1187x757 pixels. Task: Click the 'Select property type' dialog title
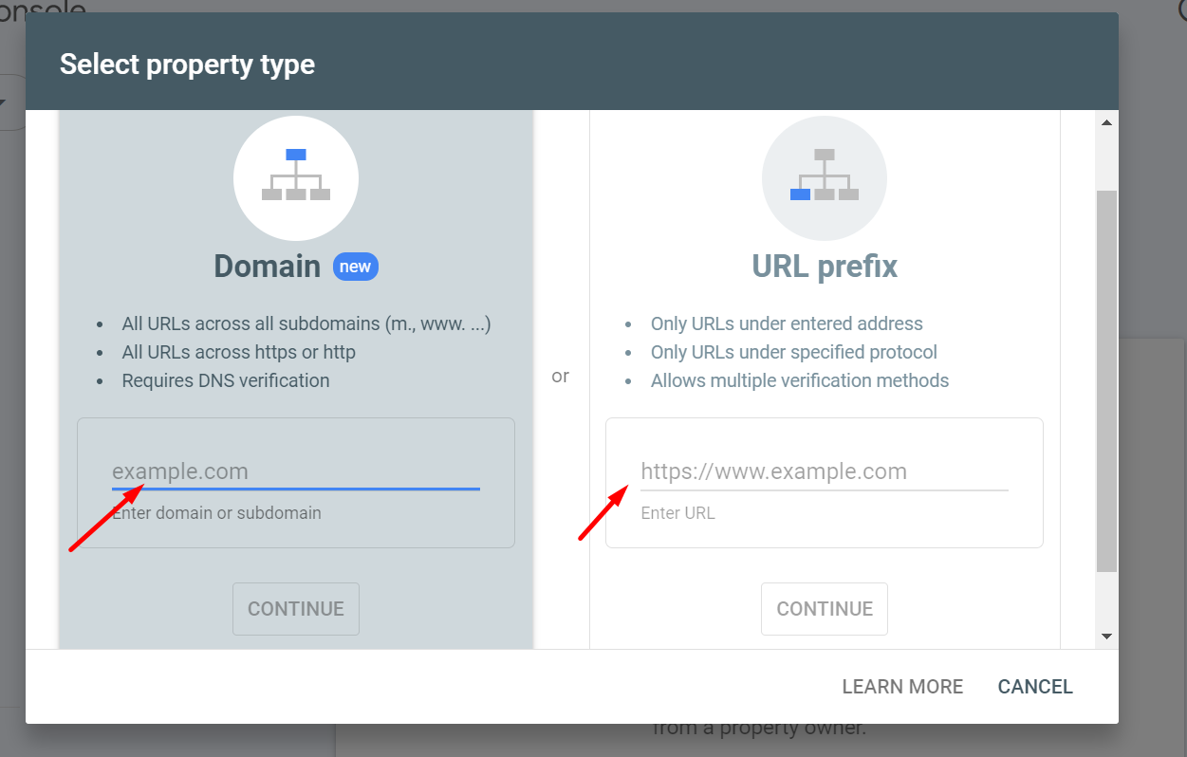point(187,65)
